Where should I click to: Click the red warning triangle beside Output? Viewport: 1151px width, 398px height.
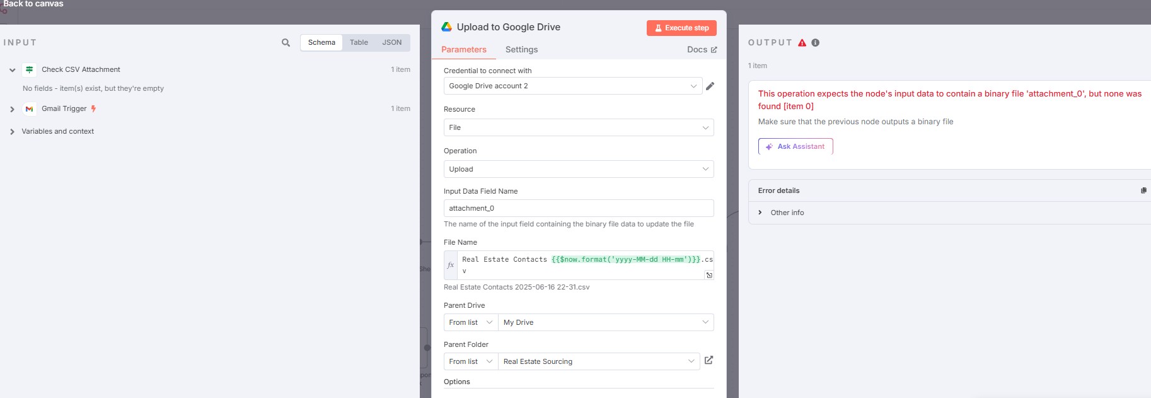click(802, 43)
